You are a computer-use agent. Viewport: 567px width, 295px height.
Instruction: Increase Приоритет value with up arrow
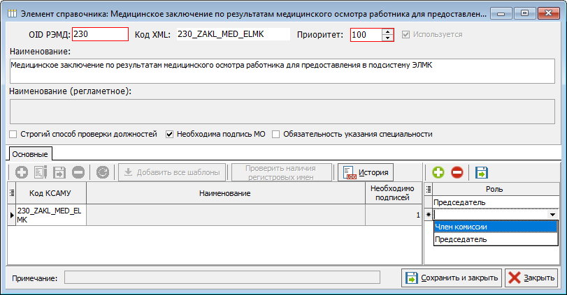388,31
